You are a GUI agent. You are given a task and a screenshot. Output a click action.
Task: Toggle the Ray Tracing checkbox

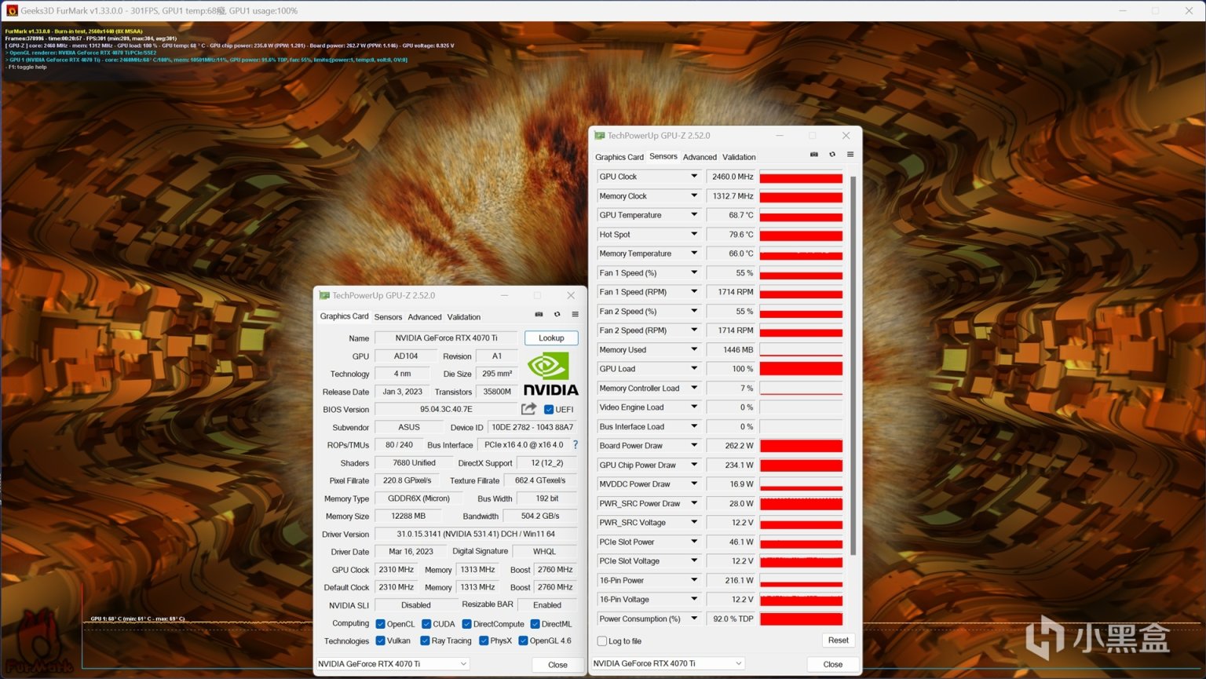[425, 641]
